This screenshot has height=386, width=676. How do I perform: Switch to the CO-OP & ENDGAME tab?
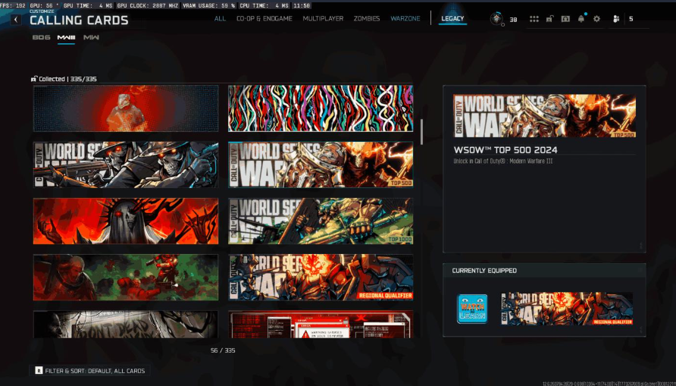tap(264, 18)
